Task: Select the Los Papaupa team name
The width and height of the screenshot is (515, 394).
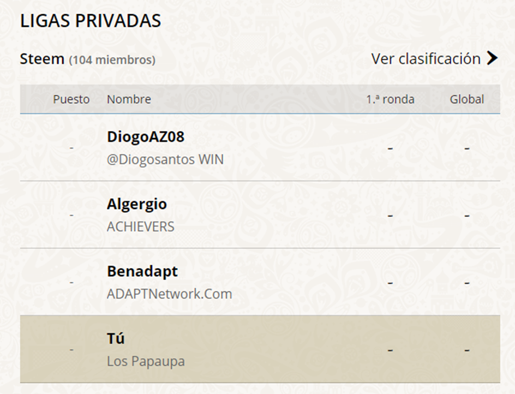Action: click(146, 361)
